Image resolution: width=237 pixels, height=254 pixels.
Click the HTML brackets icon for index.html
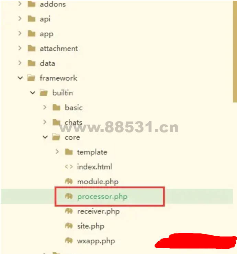tap(69, 167)
